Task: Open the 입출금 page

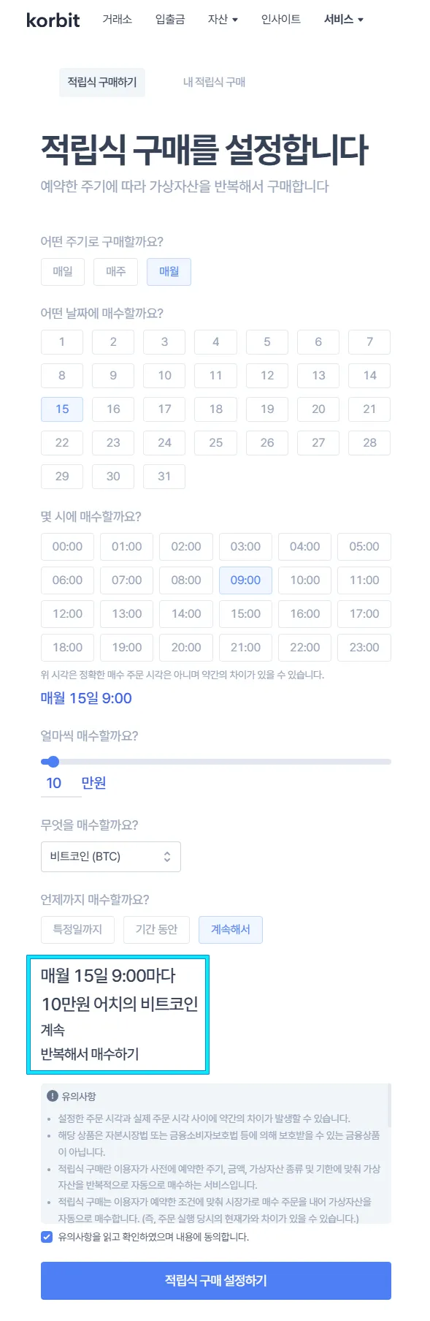Action: click(x=170, y=20)
